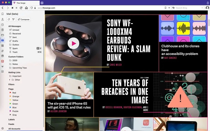Click the Feeds section heading

[11, 124]
